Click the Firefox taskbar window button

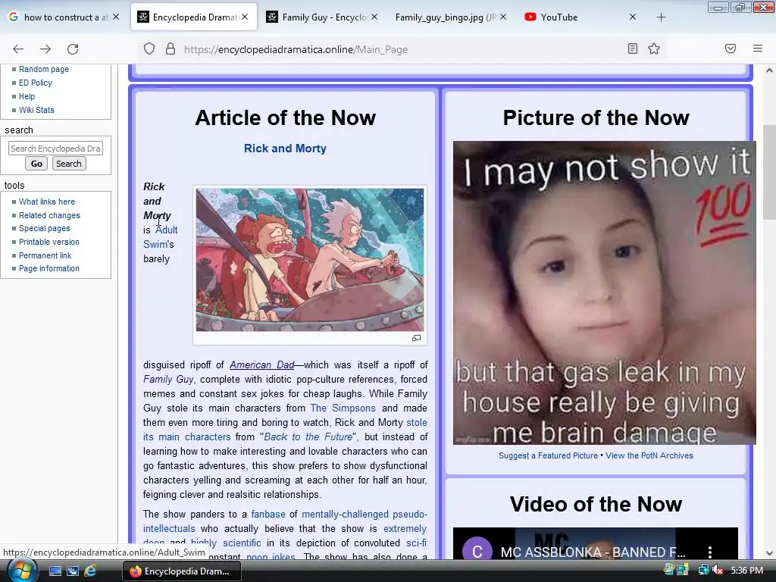tap(182, 571)
